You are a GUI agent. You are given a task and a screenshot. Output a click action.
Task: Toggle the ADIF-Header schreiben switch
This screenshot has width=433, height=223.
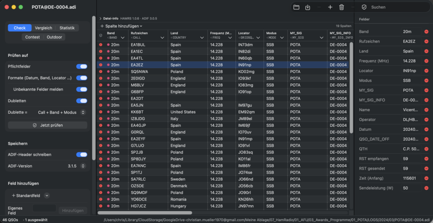tap(82, 154)
